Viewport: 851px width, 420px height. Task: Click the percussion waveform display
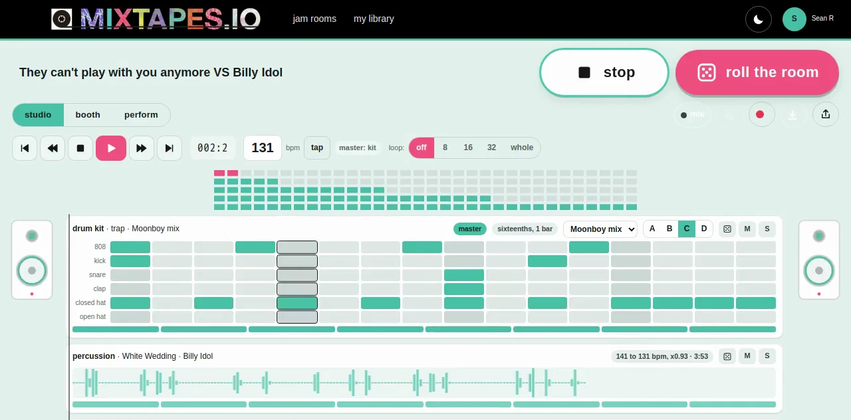(x=424, y=383)
